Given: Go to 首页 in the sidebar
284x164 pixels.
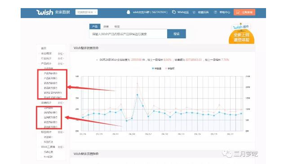Looking at the screenshot, I should coord(44,48).
